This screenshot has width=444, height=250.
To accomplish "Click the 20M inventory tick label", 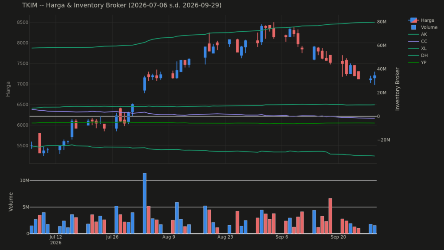I will click(382, 93).
